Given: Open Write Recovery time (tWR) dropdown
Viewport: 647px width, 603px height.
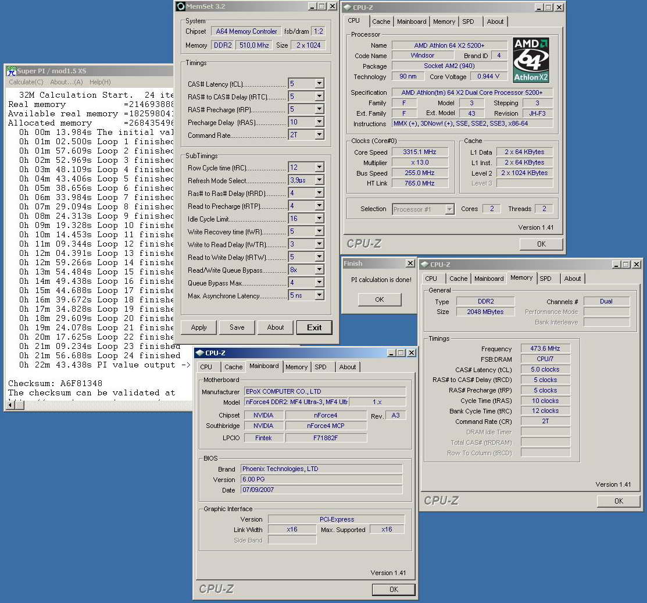Looking at the screenshot, I should [319, 231].
